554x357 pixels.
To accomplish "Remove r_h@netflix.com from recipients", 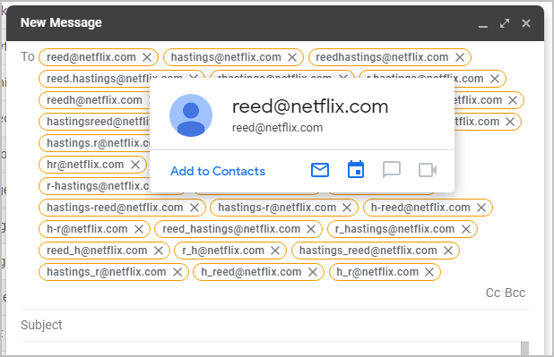I will [275, 251].
